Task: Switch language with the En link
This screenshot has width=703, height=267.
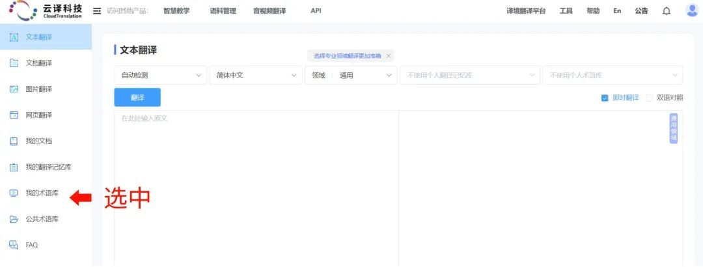Action: pos(617,11)
